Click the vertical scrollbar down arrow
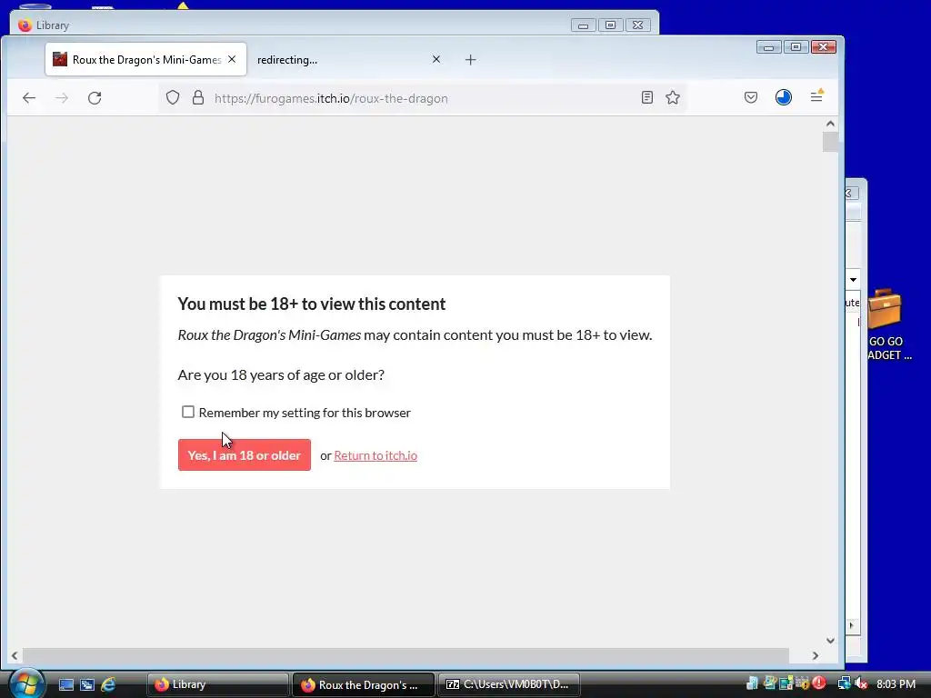 tap(830, 641)
